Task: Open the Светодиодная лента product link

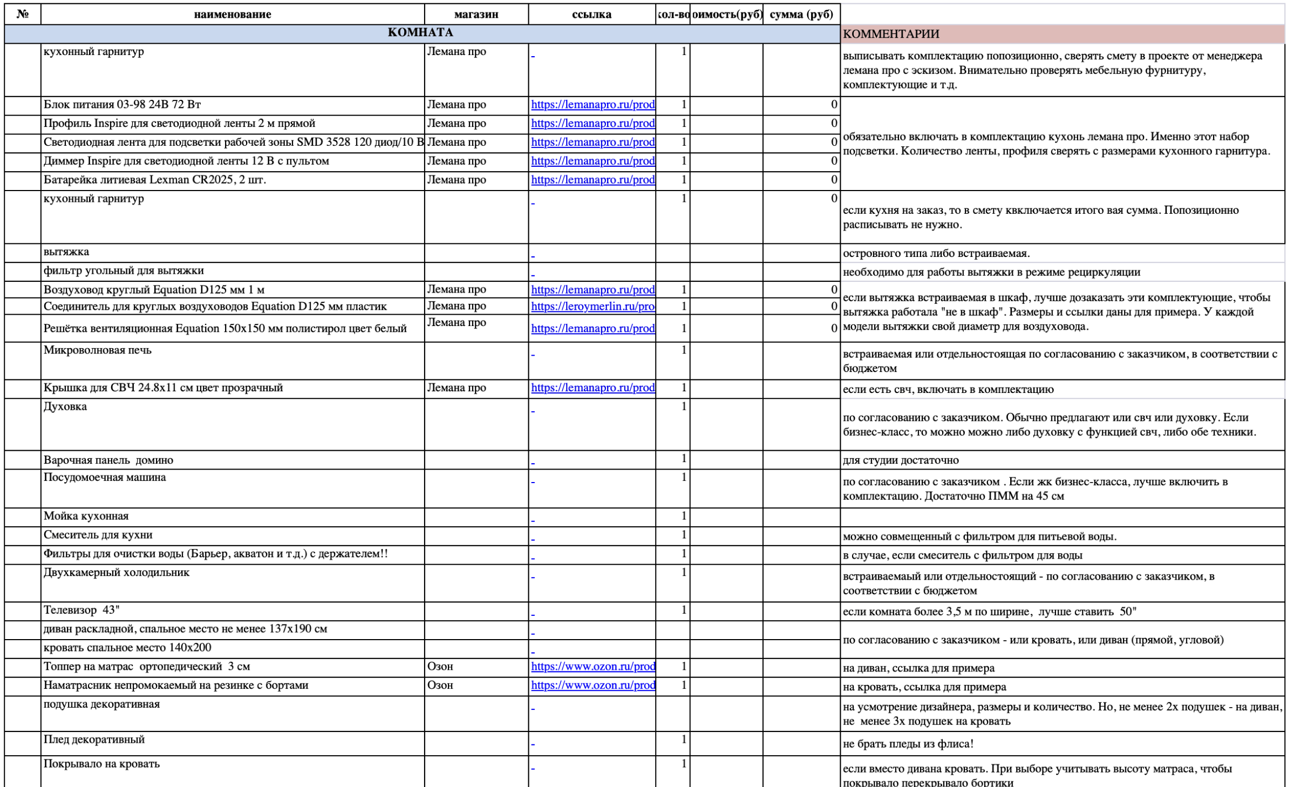Action: click(x=592, y=143)
